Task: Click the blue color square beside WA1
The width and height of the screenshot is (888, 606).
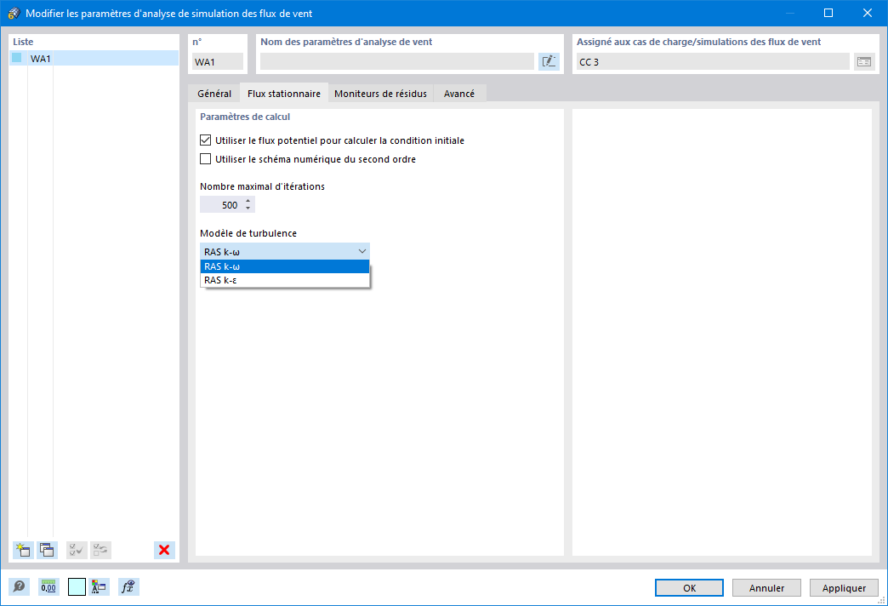Action: pyautogui.click(x=17, y=58)
